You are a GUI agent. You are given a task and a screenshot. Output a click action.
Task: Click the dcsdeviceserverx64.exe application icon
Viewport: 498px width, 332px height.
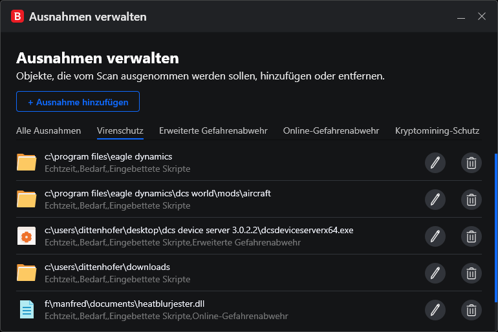27,236
